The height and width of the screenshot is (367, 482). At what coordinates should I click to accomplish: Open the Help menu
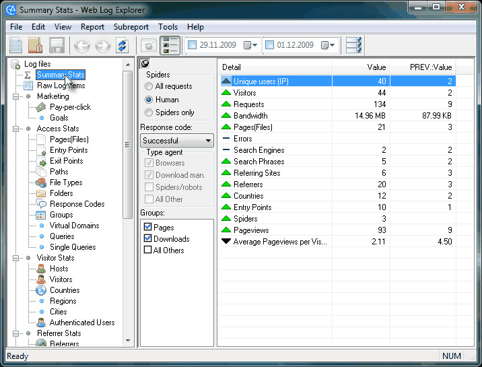coord(195,27)
